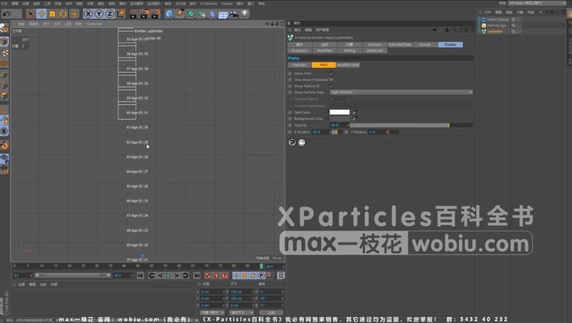
Task: Click record active objects keyframe button
Action: [x=208, y=276]
